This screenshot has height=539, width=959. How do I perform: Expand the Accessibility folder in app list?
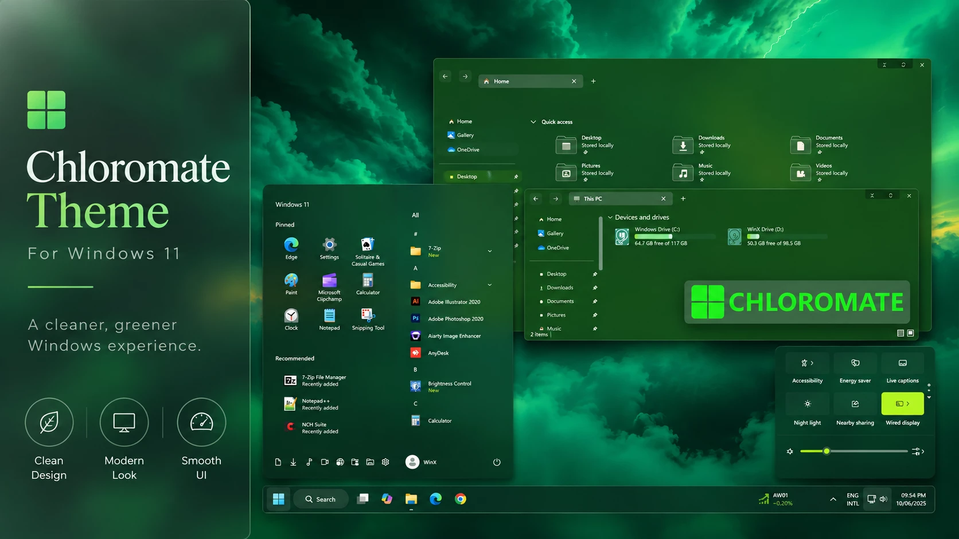tap(490, 285)
